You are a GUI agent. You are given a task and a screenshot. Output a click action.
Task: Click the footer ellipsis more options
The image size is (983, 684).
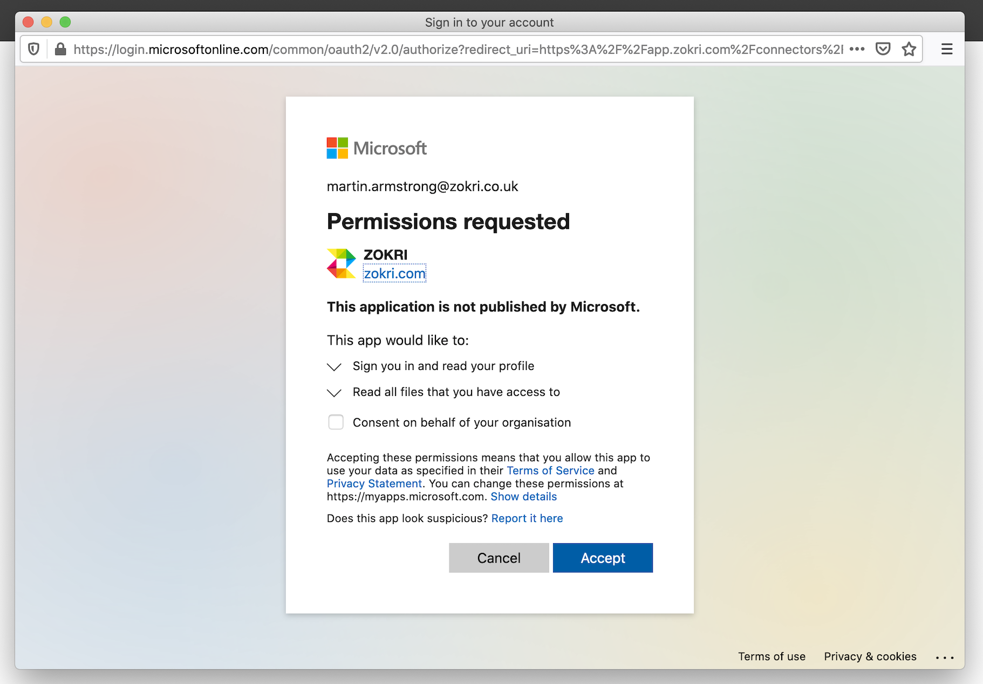[945, 658]
